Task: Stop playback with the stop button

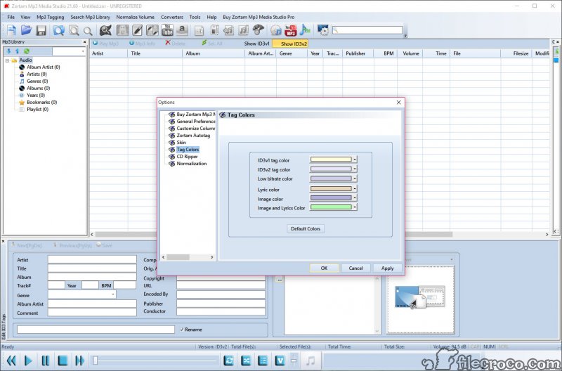Action: click(63, 360)
